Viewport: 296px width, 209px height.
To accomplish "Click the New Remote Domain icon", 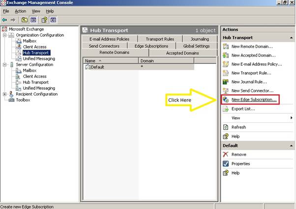I will [226, 46].
